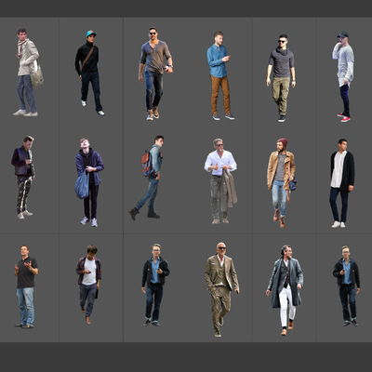Select man in long black cardigan
Viewport: 372px width, 372px height.
[342, 183]
